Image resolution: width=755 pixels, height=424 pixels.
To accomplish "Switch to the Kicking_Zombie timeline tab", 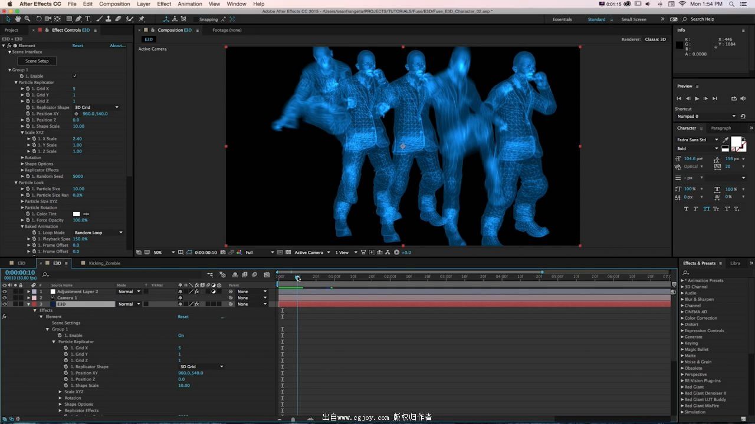I will (104, 263).
